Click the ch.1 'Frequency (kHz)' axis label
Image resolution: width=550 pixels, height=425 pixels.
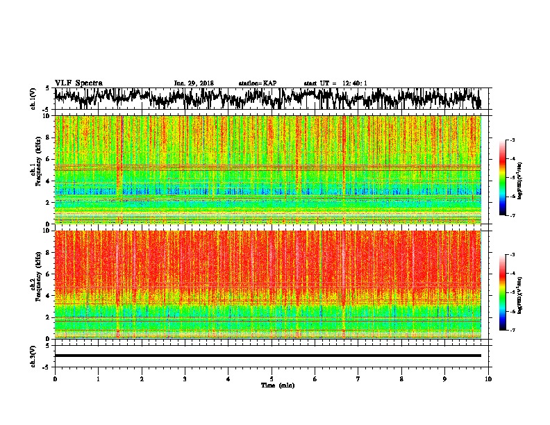point(38,161)
